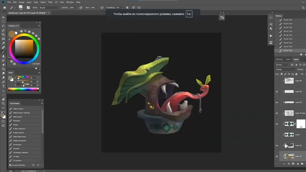
Task: Select the Horizontal Type tool
Action: click(3, 86)
